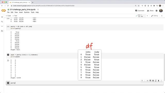Open Colab settings gear
This screenshot has height=93, width=165.
[x=156, y=11]
